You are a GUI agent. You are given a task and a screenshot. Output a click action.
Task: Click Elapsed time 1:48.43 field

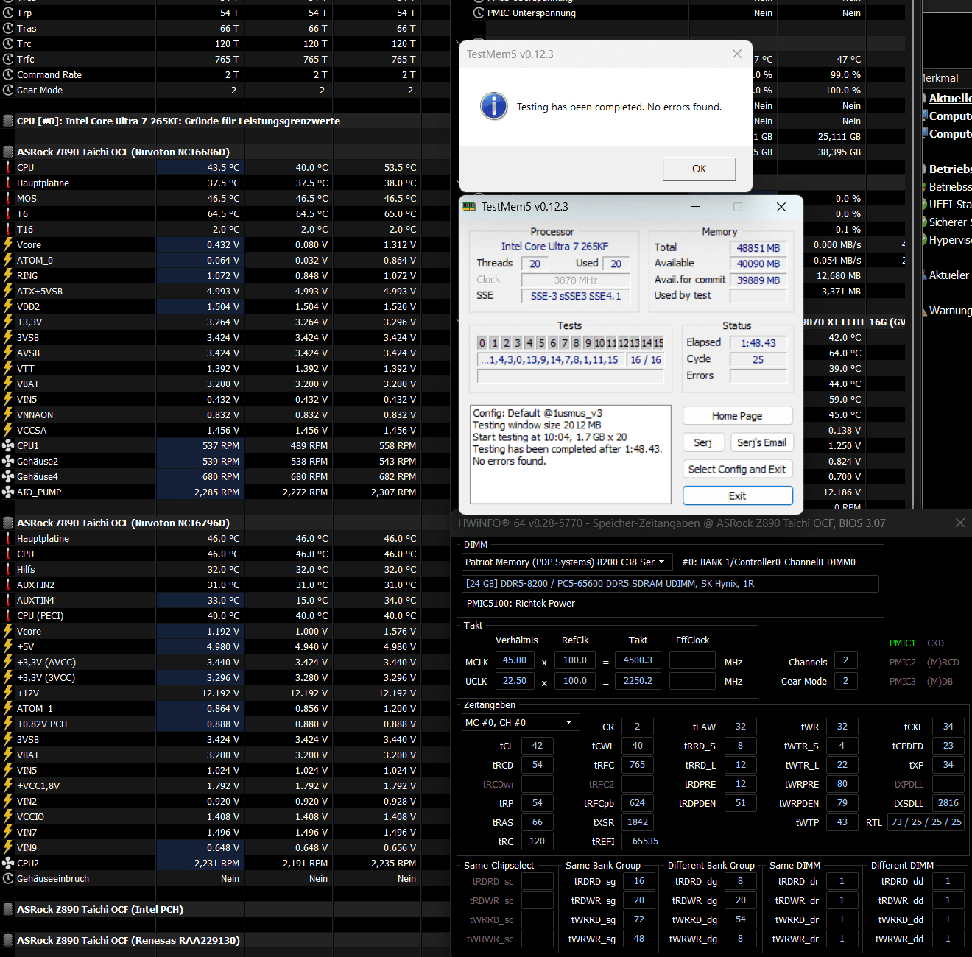(x=758, y=343)
